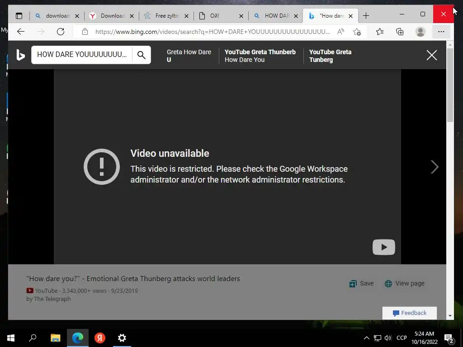Screen dimensions: 463x347
Task: Select the active '"How dare' Bing tab
Action: [x=330, y=16]
